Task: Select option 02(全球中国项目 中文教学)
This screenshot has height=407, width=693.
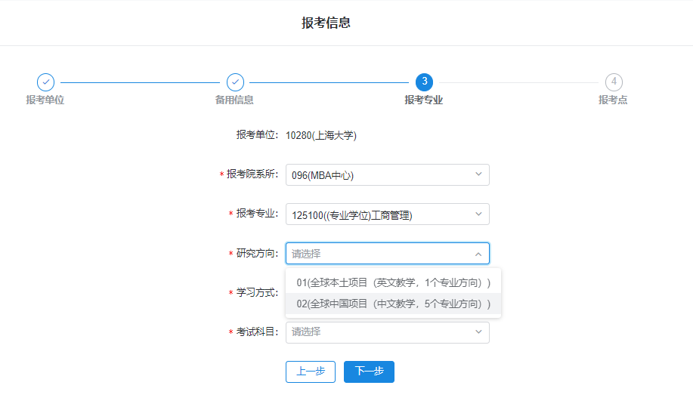Action: 393,304
